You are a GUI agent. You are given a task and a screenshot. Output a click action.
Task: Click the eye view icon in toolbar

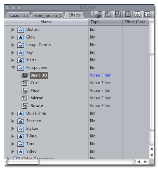tap(99, 14)
